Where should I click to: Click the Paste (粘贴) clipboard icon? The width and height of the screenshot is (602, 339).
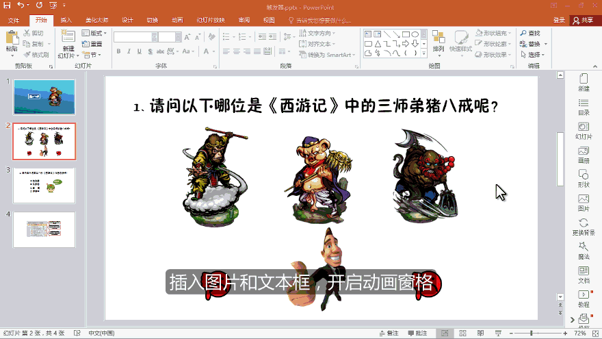12,38
